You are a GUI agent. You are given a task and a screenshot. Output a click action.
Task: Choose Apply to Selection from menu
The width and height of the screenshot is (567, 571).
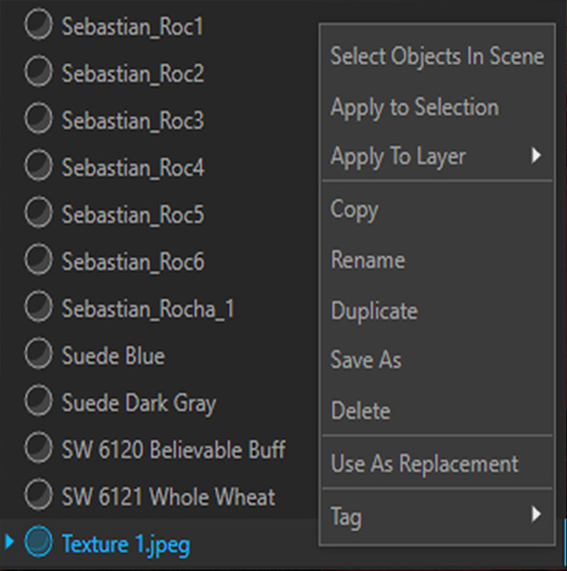414,107
